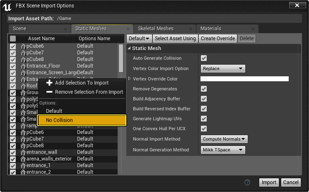Open the Vertex Color Import Option dropdown

223,68
